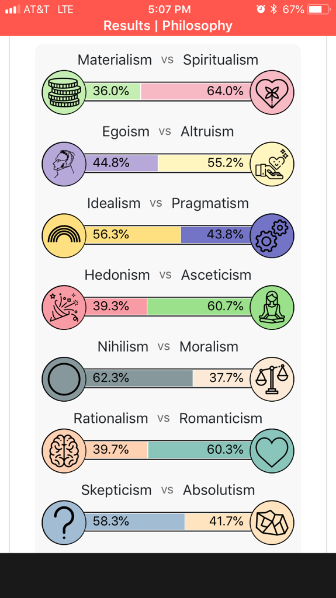Tap the Skepticism question mark icon

tap(64, 522)
